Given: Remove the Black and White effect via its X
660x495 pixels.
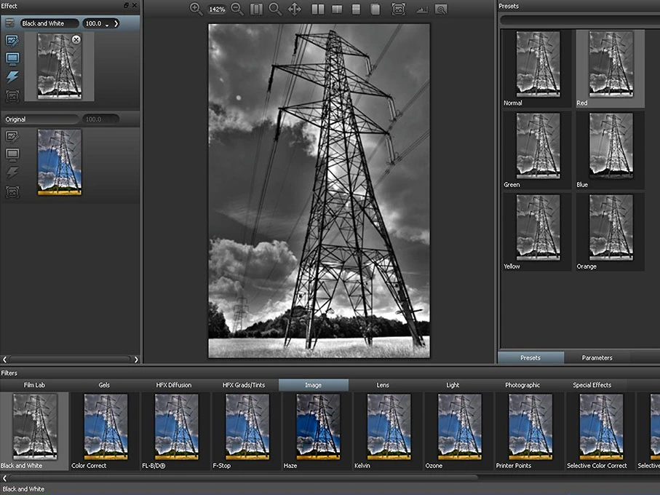Looking at the screenshot, I should pyautogui.click(x=76, y=39).
